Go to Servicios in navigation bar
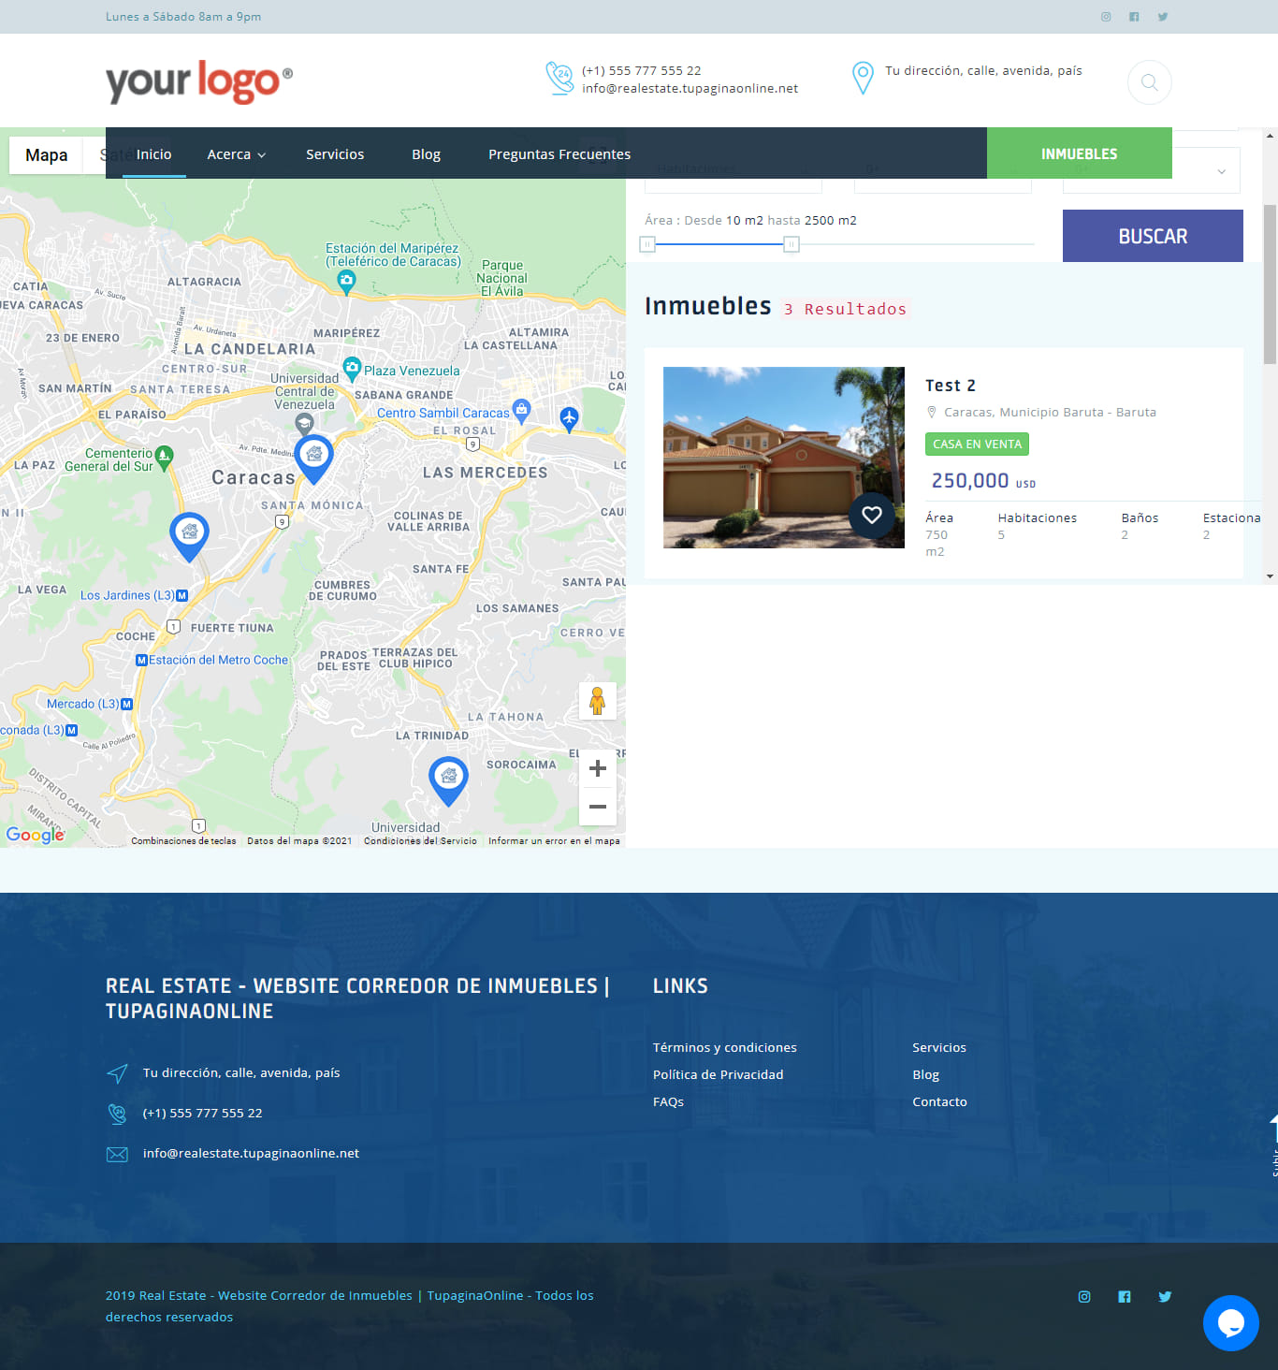The height and width of the screenshot is (1370, 1278). point(335,154)
